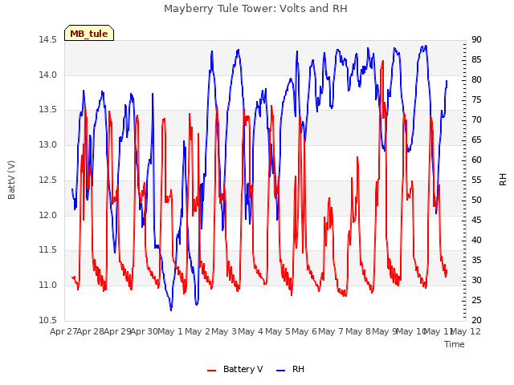Click the 55 right axis tick label
This screenshot has height=385, width=514.
point(476,180)
